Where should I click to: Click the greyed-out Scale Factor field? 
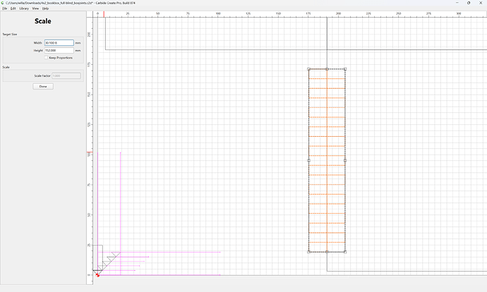[66, 75]
